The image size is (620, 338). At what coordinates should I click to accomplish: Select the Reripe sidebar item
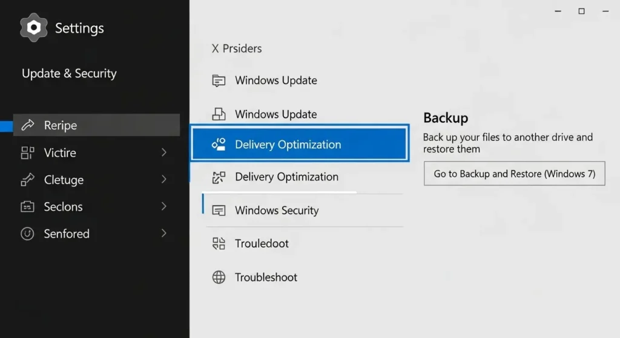(96, 125)
